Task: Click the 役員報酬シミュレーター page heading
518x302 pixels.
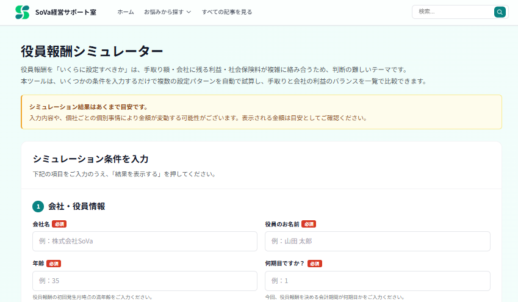Action: pyautogui.click(x=92, y=51)
